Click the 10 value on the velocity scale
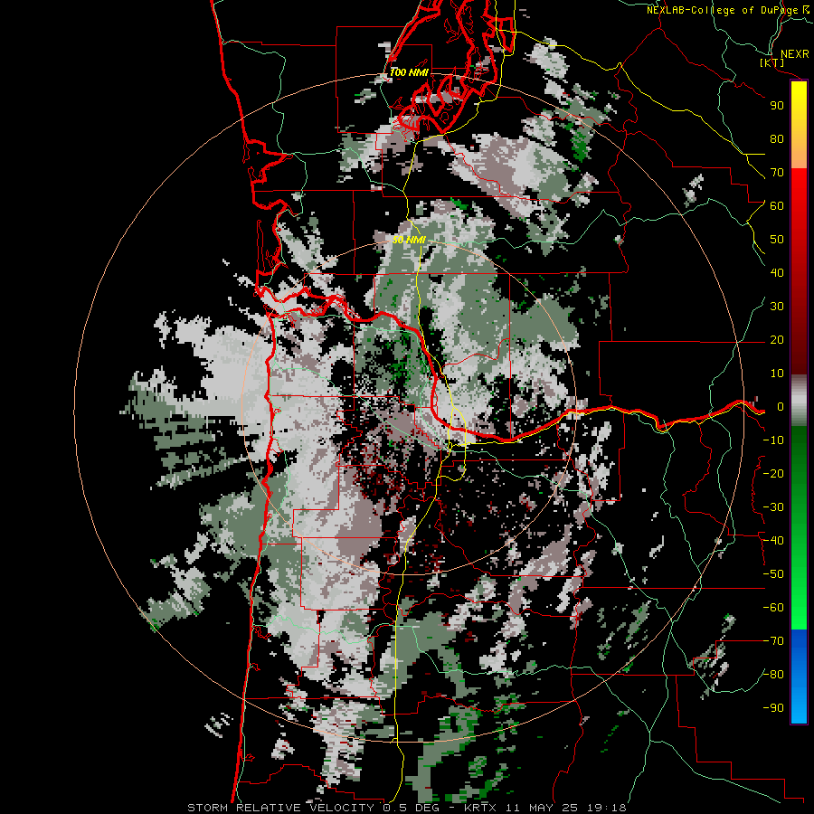814x814 pixels. coord(777,374)
